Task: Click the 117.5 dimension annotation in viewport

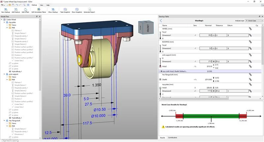Action: 87,123
